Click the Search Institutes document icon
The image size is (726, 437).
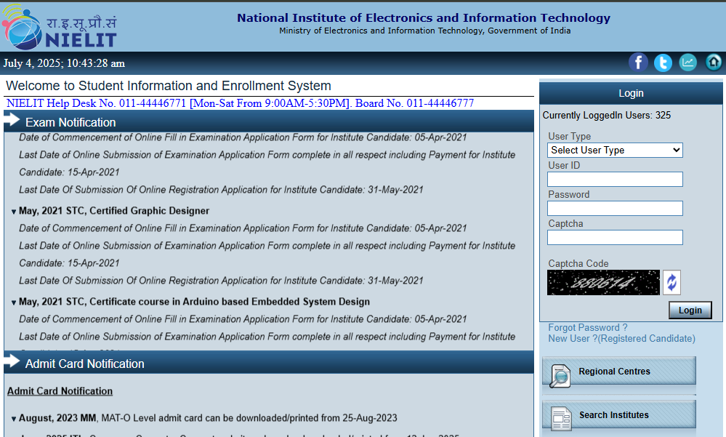click(x=562, y=419)
